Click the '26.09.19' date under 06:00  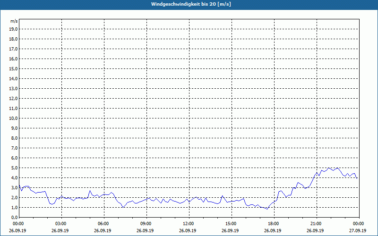(103, 230)
